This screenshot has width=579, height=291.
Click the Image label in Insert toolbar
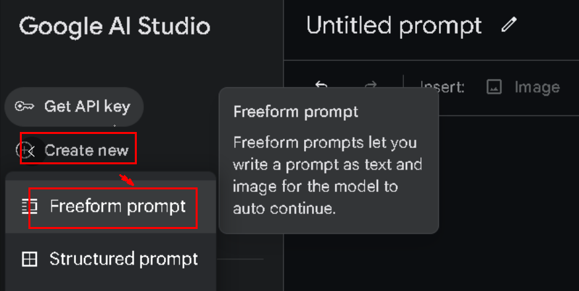[x=537, y=87]
